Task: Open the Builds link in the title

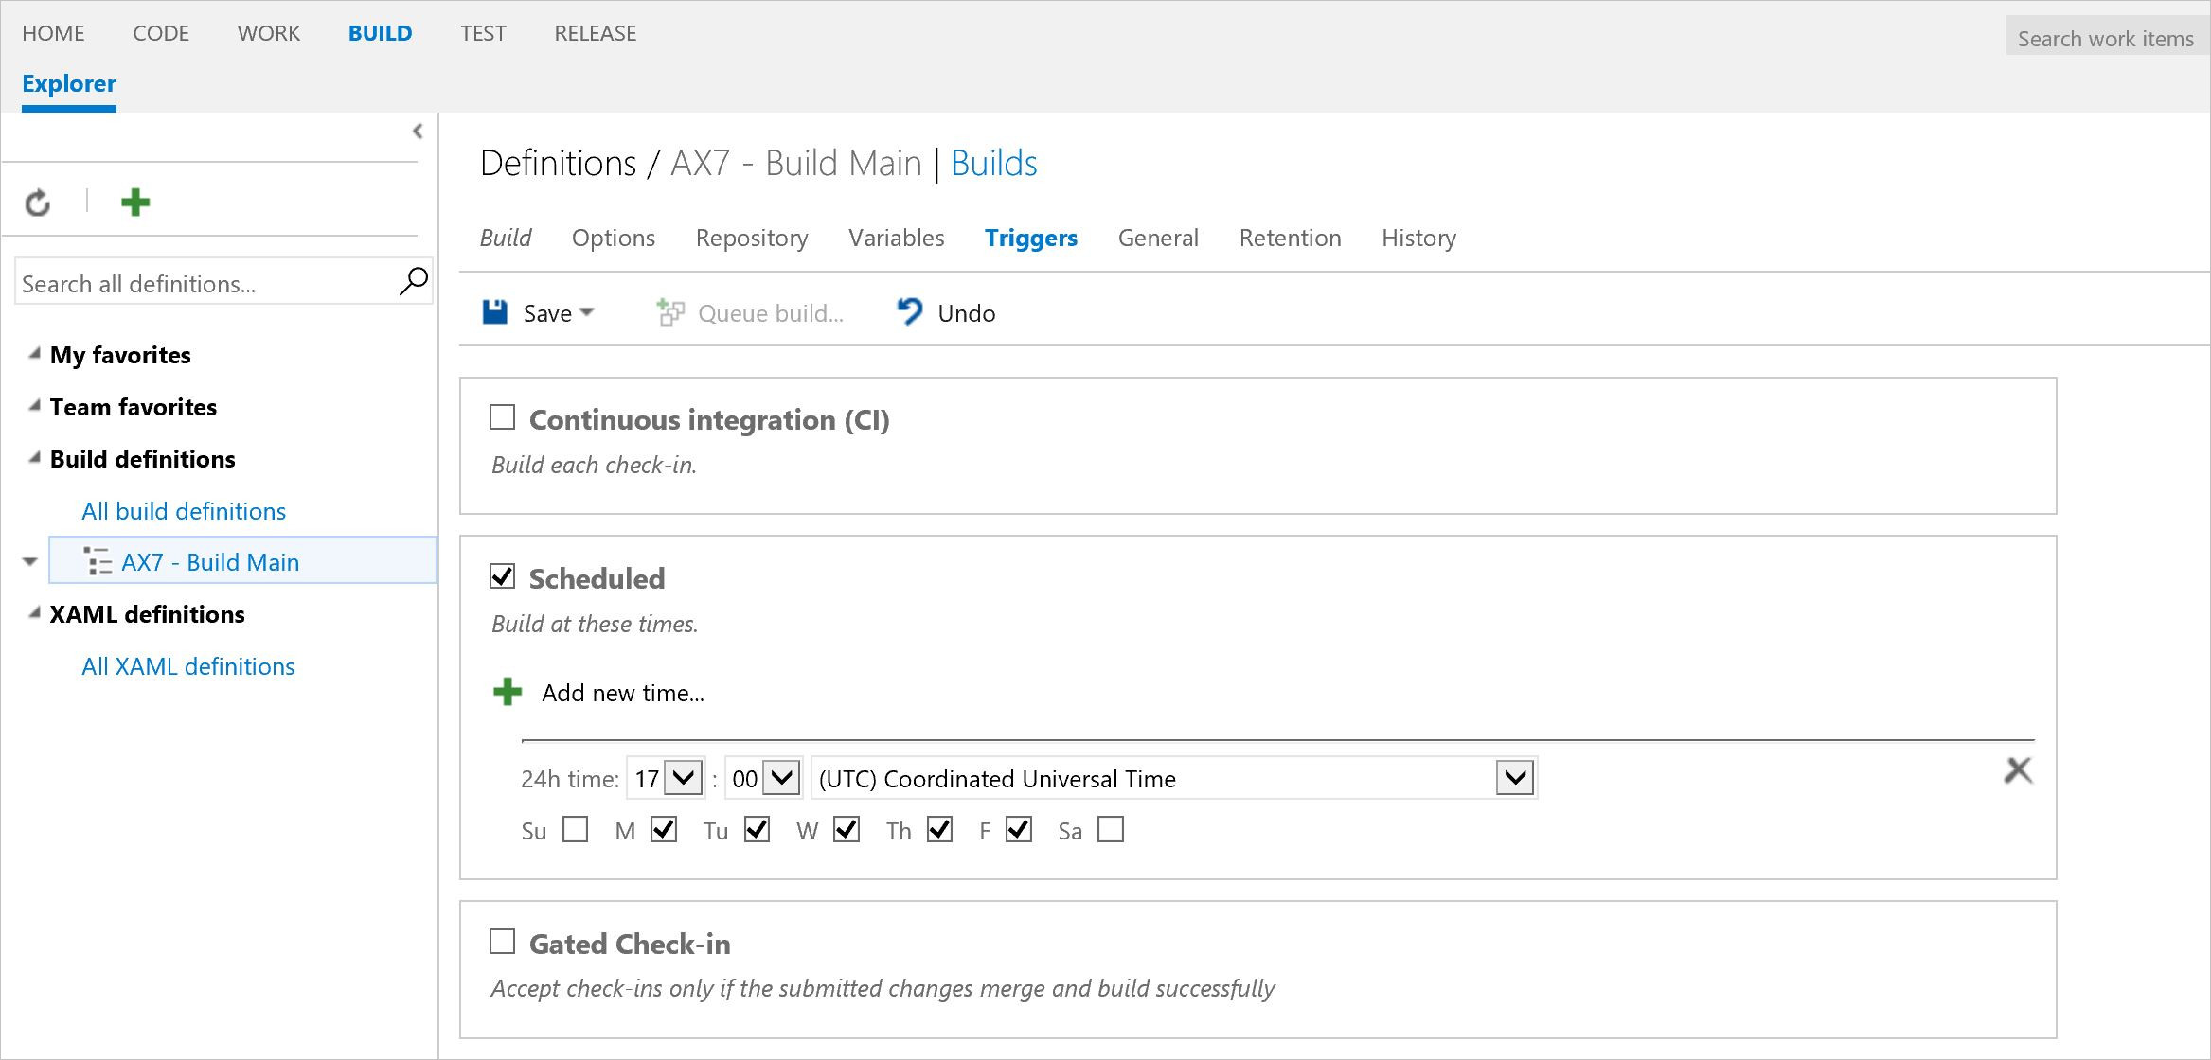Action: pos(994,163)
